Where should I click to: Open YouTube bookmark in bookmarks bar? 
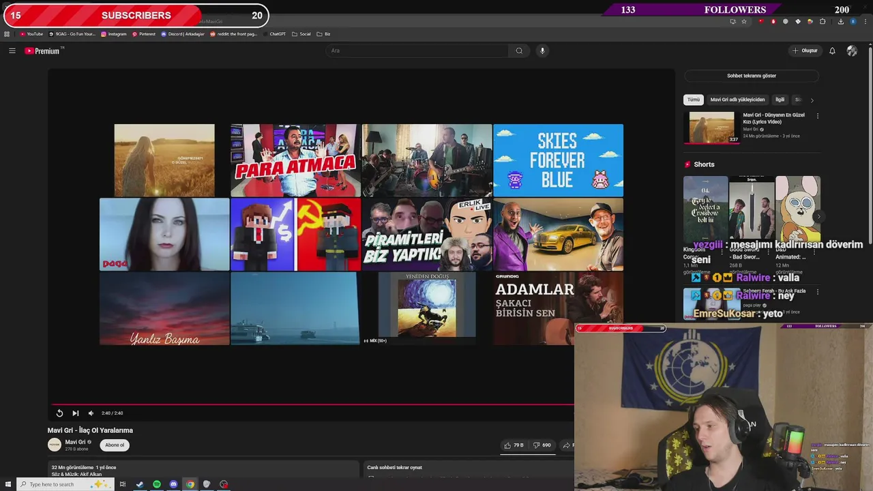31,34
